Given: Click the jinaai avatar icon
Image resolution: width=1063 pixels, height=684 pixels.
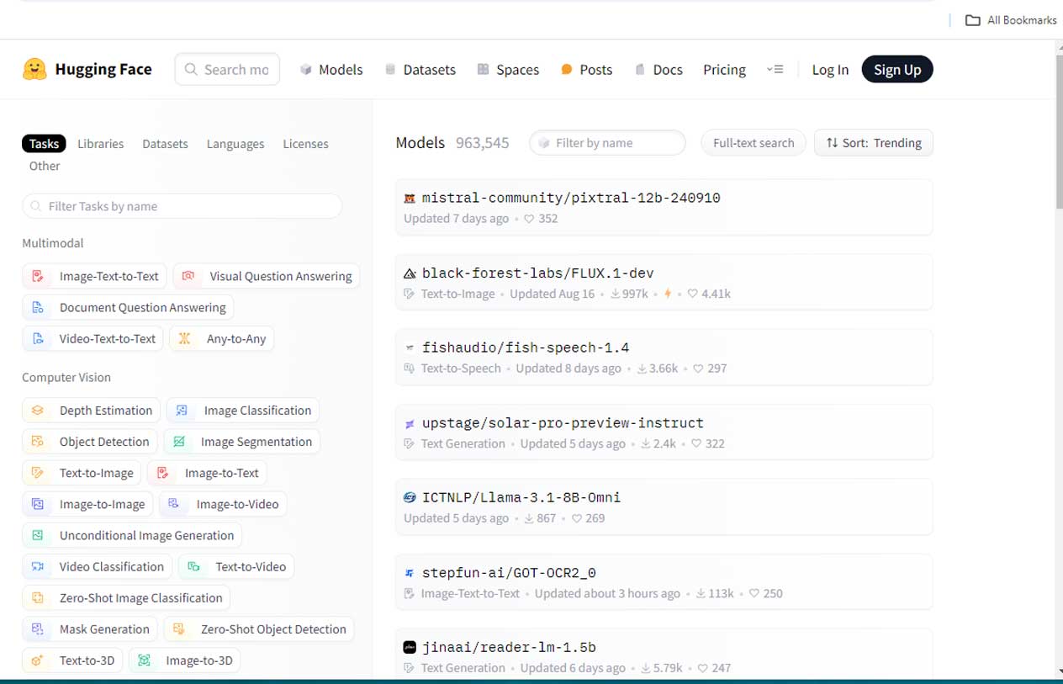Looking at the screenshot, I should [410, 647].
